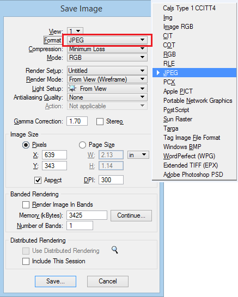Click the Cancel button
This screenshot has height=297, width=238.
pyautogui.click(x=108, y=281)
